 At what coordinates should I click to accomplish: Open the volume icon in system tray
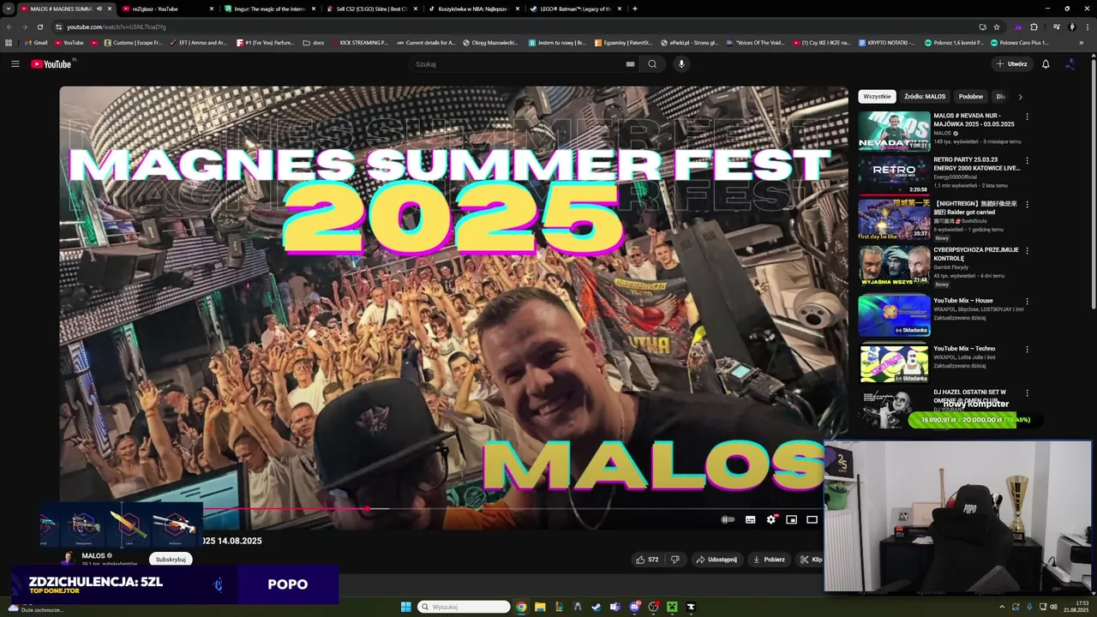1054,607
